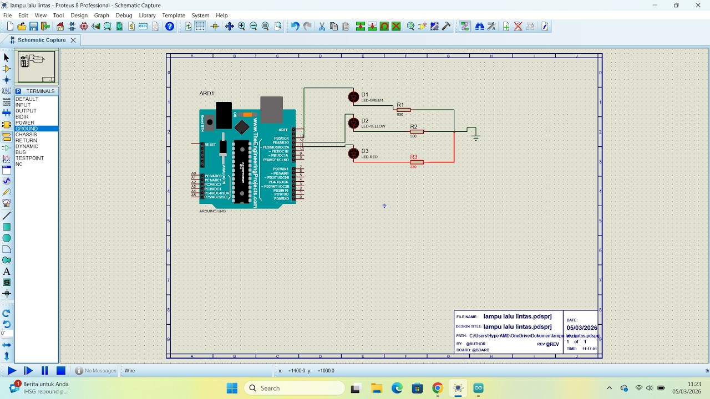Click the P button above TERMINALS
Image resolution: width=710 pixels, height=399 pixels.
pos(18,91)
